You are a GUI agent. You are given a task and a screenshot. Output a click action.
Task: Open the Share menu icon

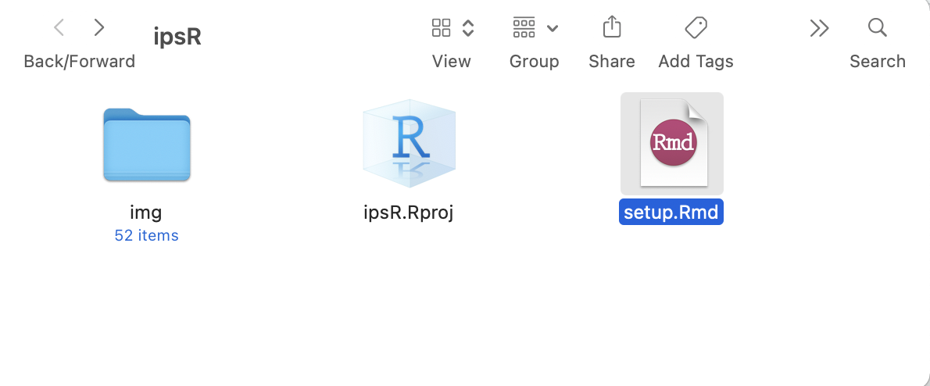(x=612, y=28)
